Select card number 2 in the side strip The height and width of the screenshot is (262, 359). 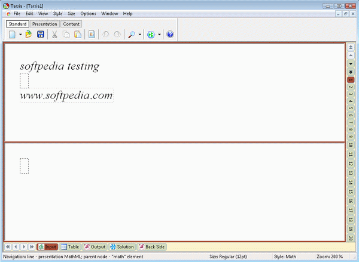[351, 87]
